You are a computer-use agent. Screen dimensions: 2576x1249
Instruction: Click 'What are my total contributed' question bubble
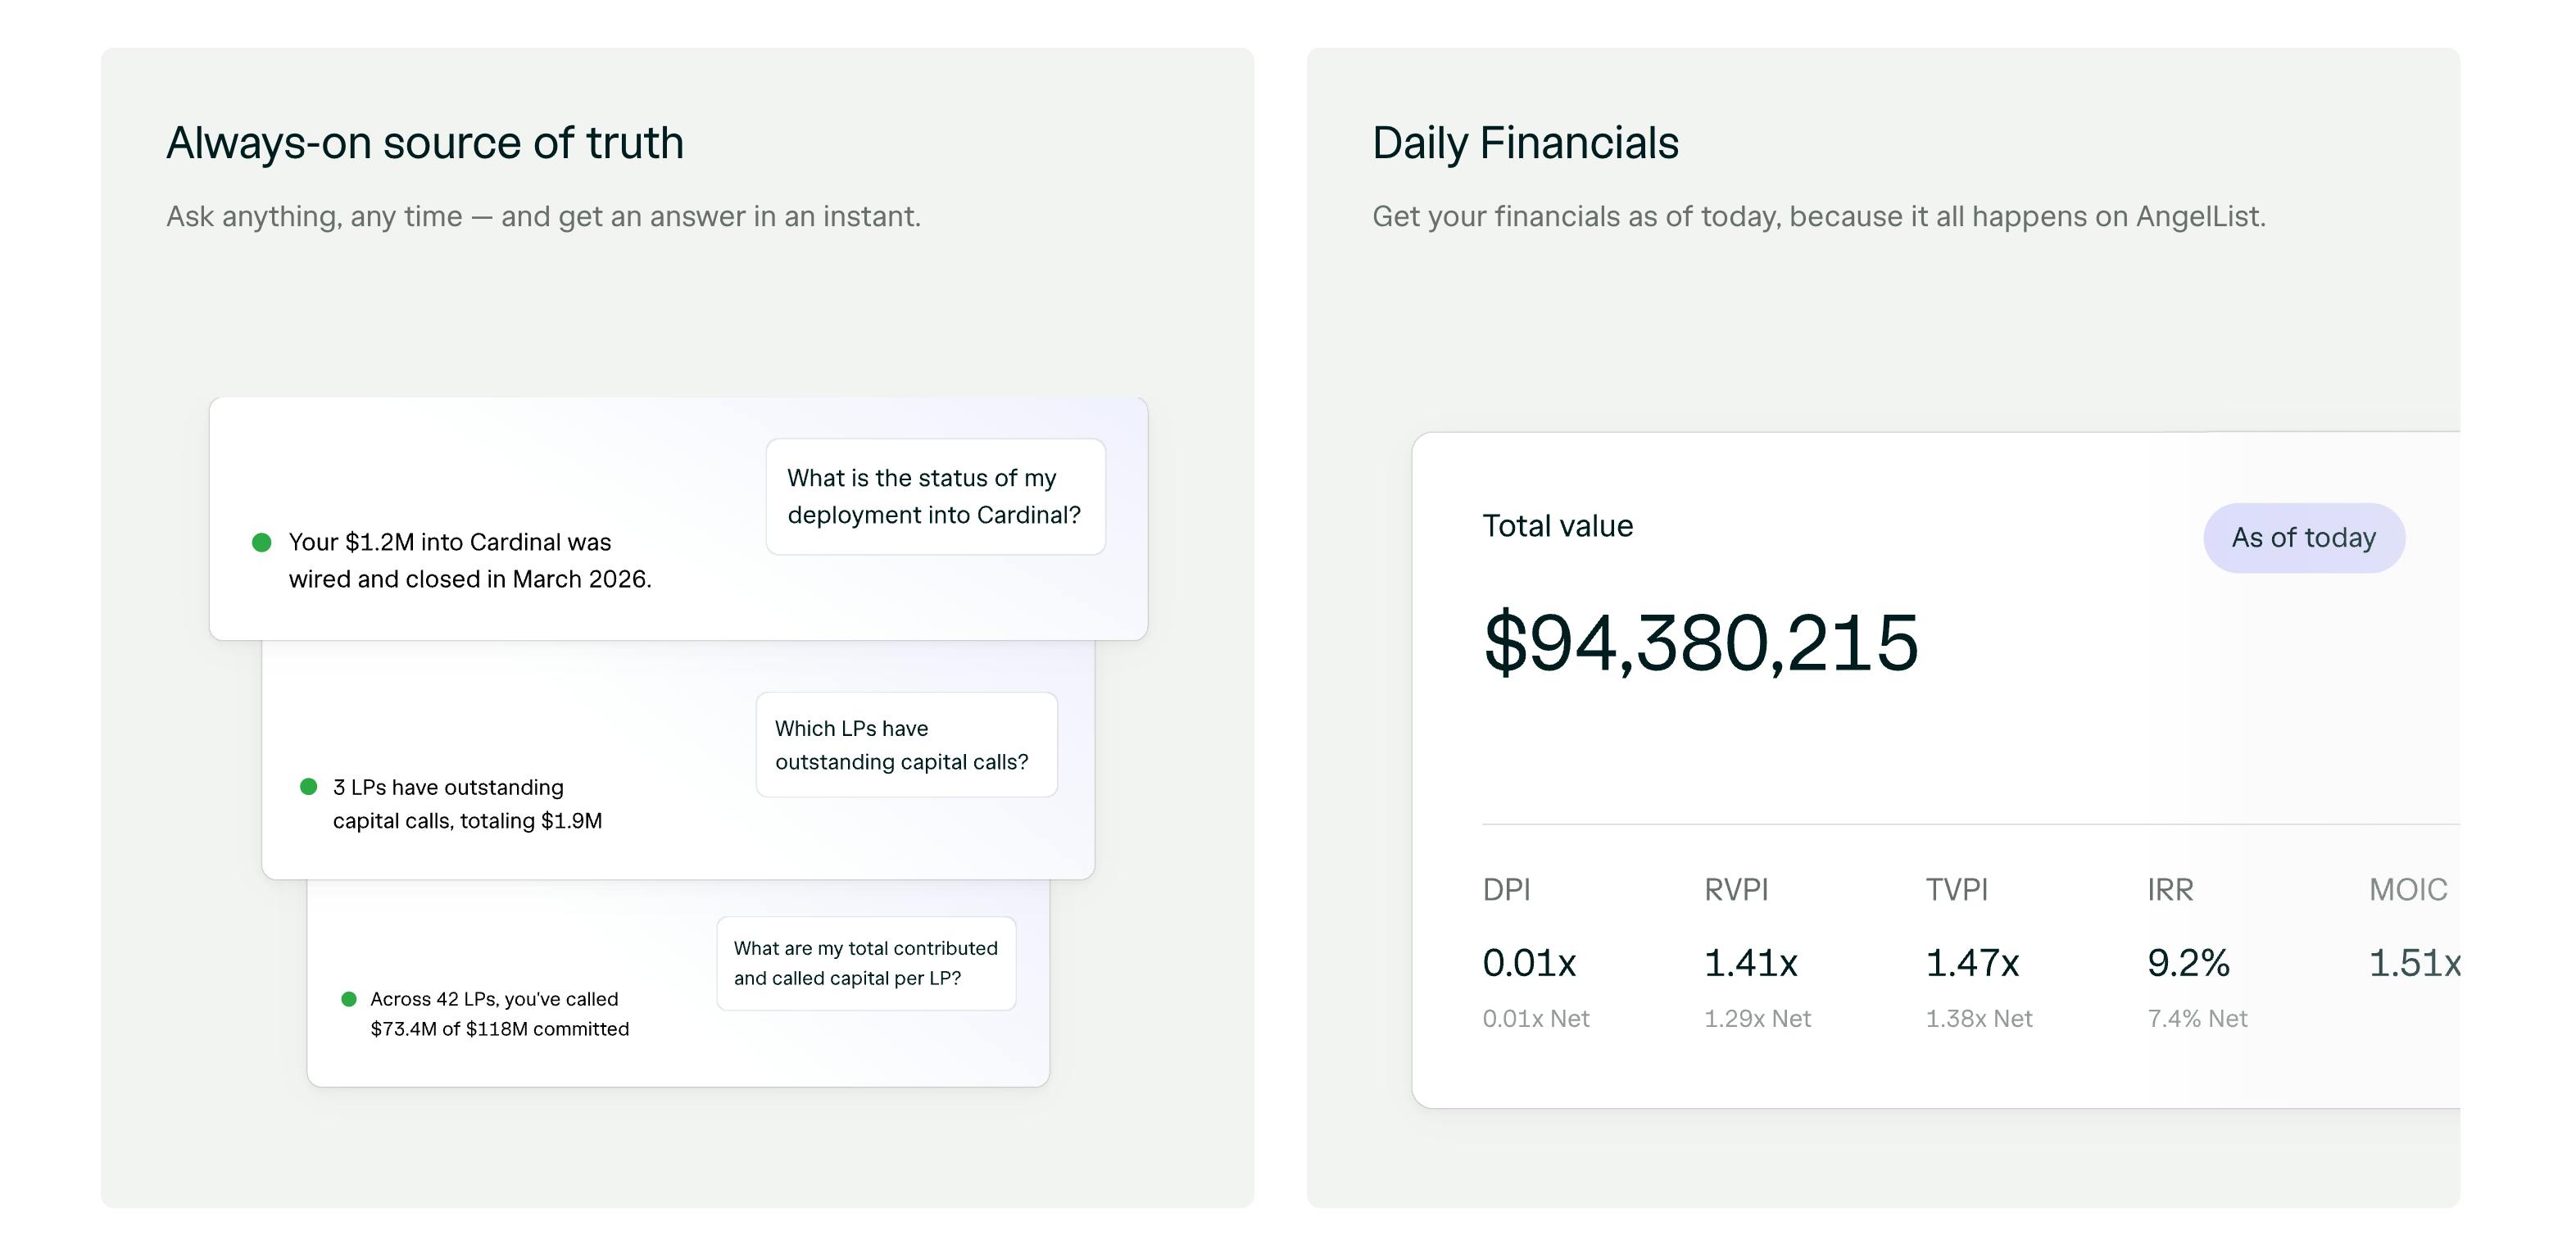(x=866, y=963)
